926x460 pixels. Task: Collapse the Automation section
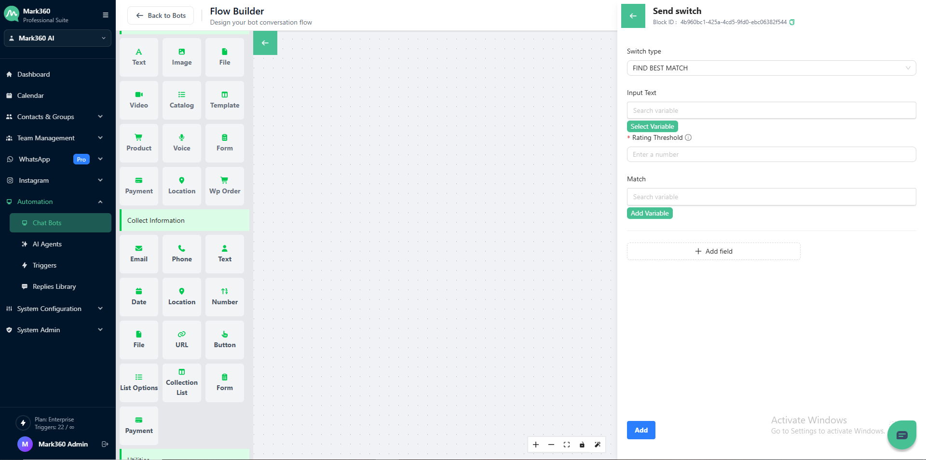point(100,202)
